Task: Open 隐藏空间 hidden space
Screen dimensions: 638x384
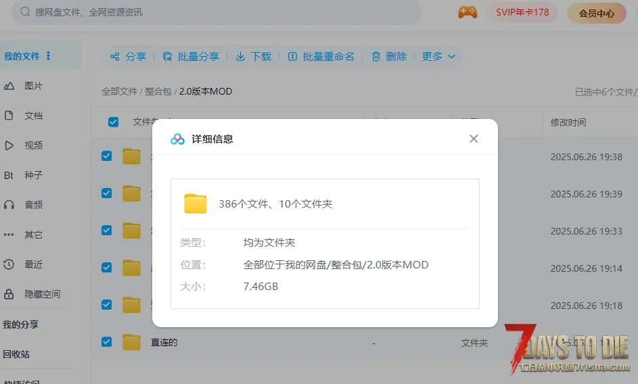Action: tap(43, 294)
